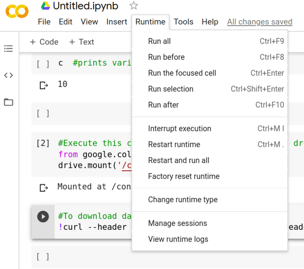
Task: Choose Run the focused cell
Action: click(x=210, y=73)
